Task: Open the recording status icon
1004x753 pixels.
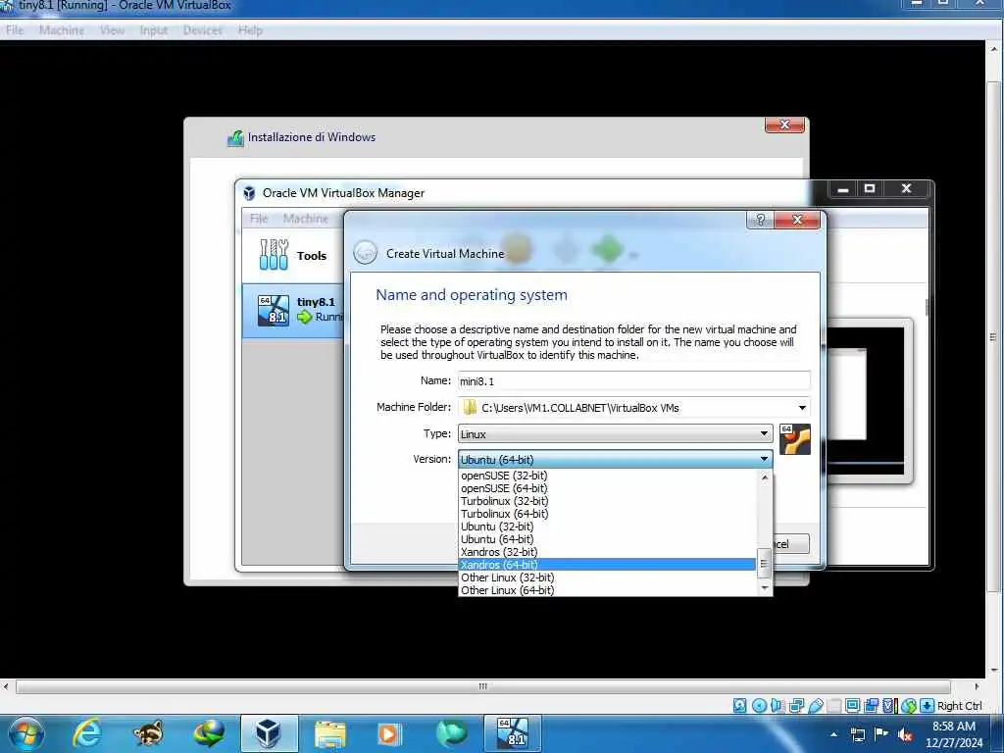Action: pyautogui.click(x=872, y=706)
